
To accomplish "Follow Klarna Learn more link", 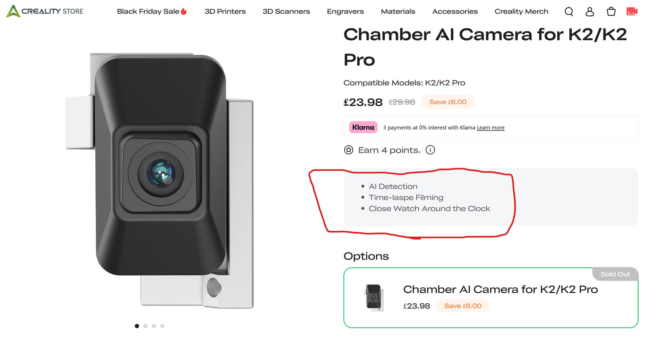I will pyautogui.click(x=490, y=128).
